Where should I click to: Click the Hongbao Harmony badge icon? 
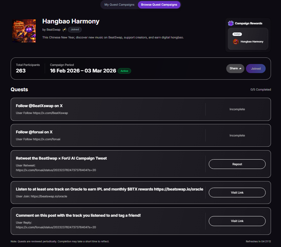coord(236,42)
